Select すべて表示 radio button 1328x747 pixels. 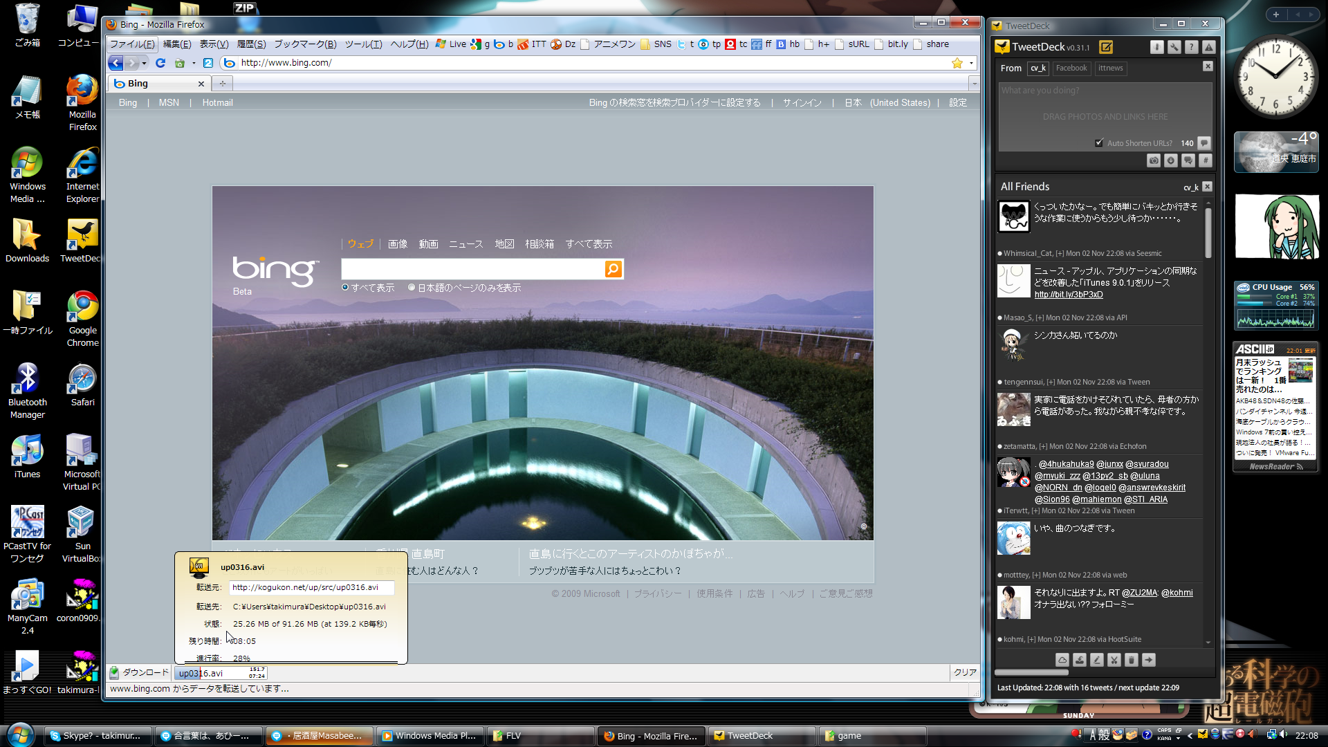[345, 288]
